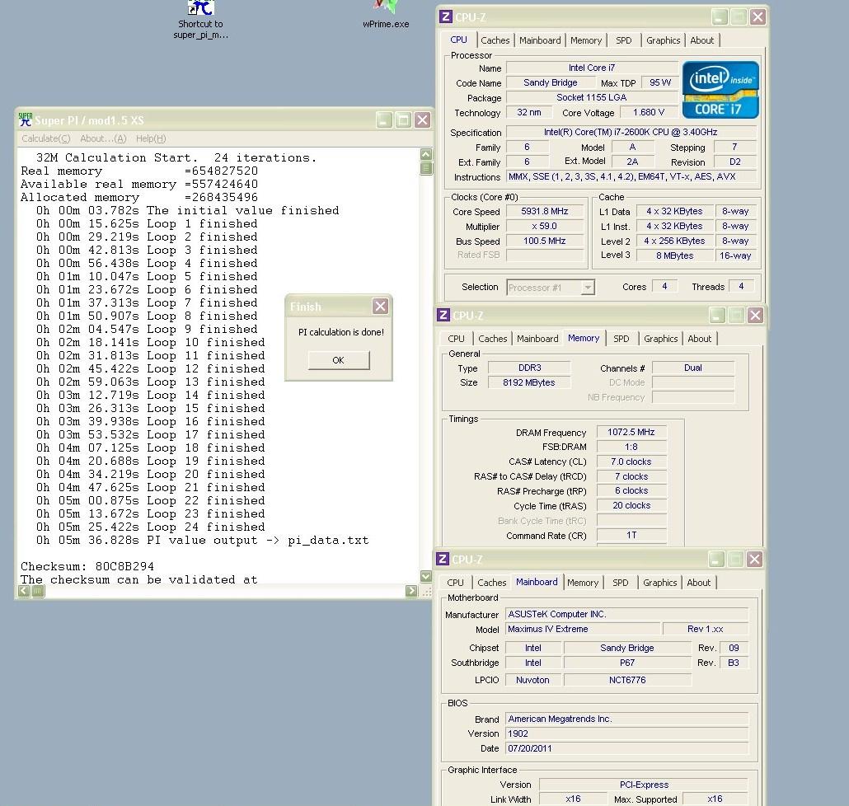Click the Code Name field Sandy Bridge
This screenshot has height=806, width=849.
click(x=550, y=82)
